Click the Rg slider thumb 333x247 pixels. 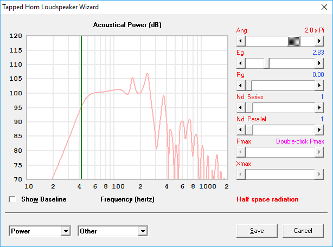tap(249, 86)
